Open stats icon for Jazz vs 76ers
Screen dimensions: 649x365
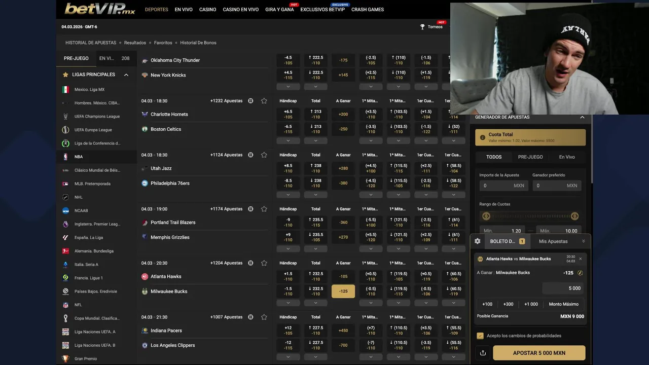pyautogui.click(x=250, y=155)
